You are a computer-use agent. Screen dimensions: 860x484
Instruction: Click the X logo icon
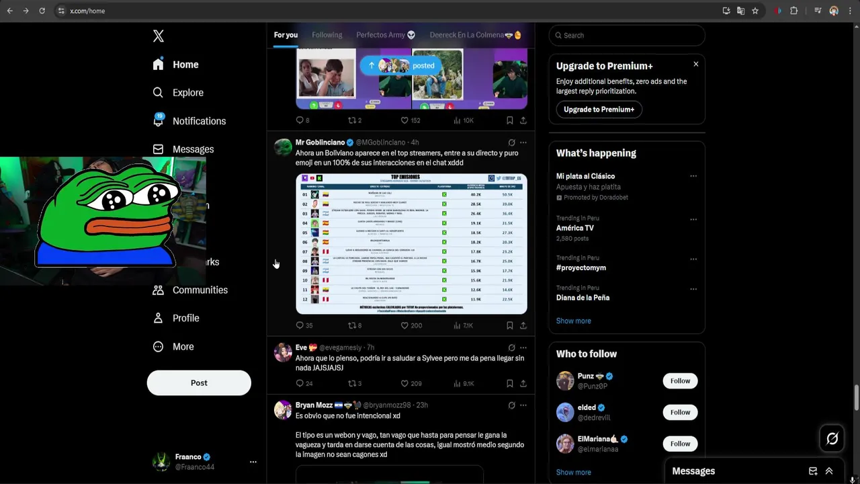pos(159,36)
